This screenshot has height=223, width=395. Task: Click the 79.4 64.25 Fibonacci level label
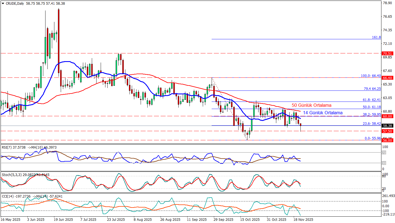coord(372,89)
